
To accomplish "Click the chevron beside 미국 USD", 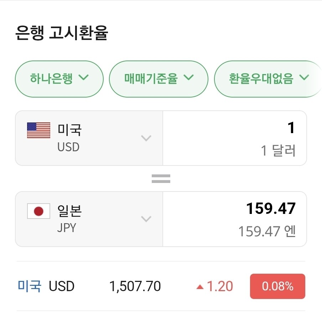I will pyautogui.click(x=146, y=138).
